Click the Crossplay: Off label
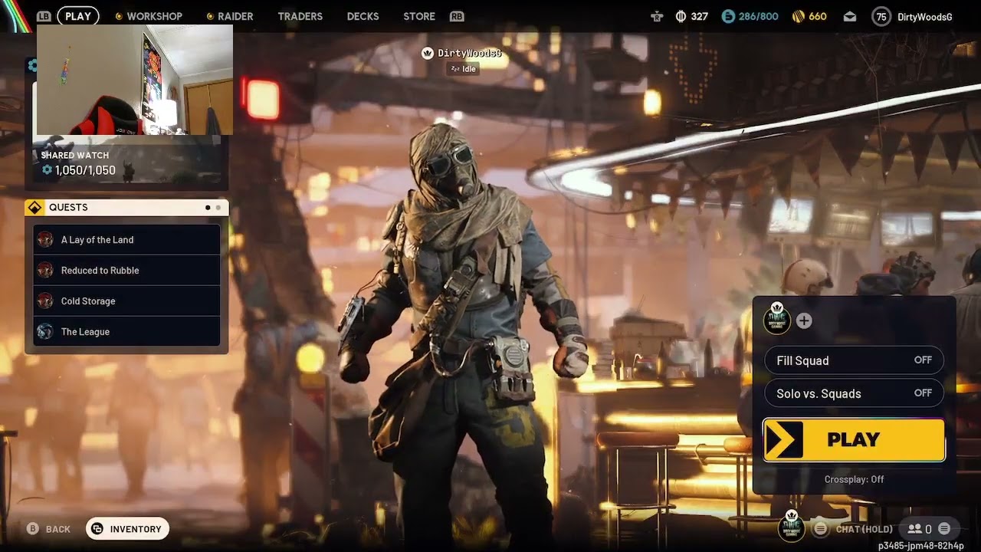 tap(854, 479)
